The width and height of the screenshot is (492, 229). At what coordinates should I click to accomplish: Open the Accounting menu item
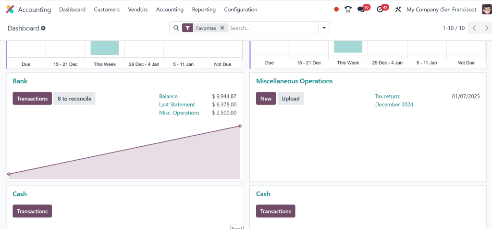click(x=170, y=10)
